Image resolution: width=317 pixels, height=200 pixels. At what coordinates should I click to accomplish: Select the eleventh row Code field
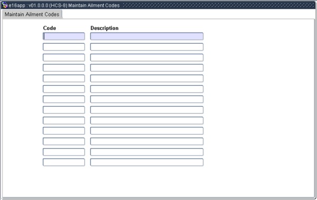[x=64, y=142]
